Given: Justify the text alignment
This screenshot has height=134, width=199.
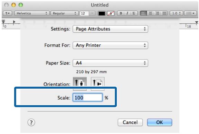Looking at the screenshot, I should (x=164, y=13).
